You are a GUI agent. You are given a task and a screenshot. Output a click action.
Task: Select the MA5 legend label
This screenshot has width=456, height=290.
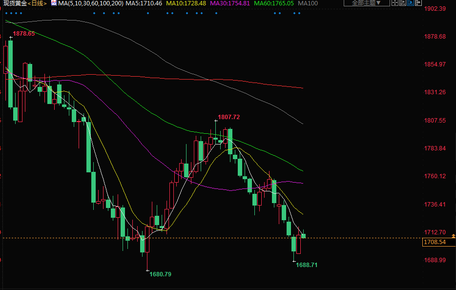tap(143, 3)
